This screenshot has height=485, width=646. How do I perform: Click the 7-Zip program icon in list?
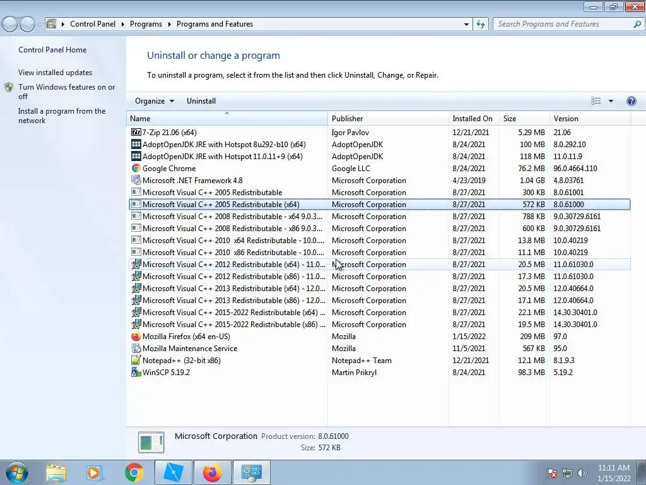(136, 133)
